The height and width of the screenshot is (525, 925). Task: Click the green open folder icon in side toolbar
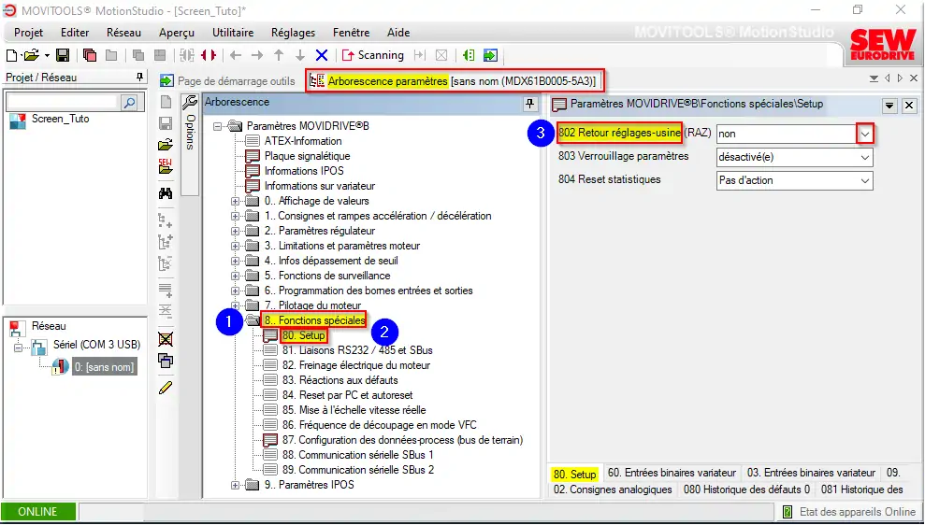(166, 145)
